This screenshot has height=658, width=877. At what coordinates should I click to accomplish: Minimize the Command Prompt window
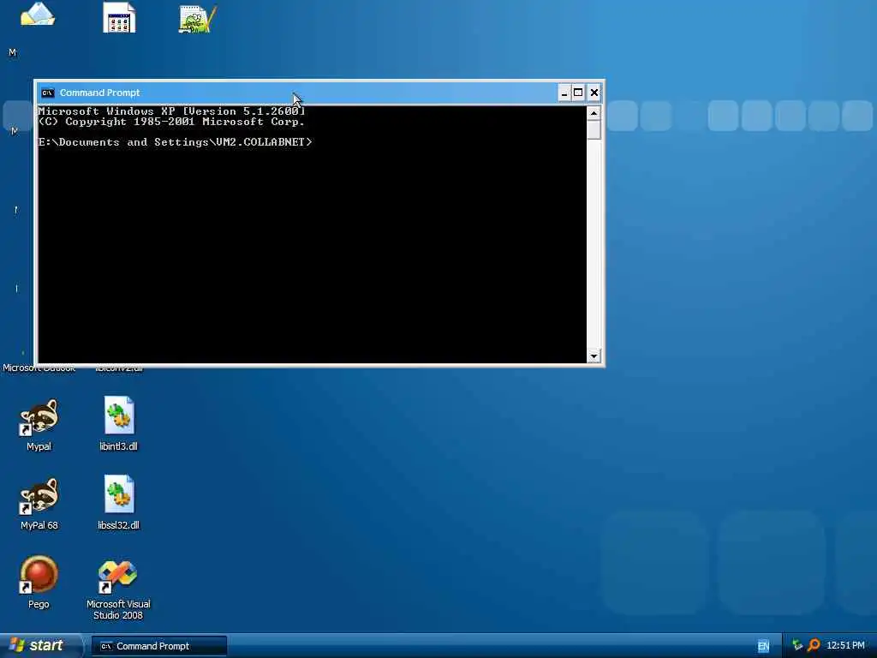564,93
